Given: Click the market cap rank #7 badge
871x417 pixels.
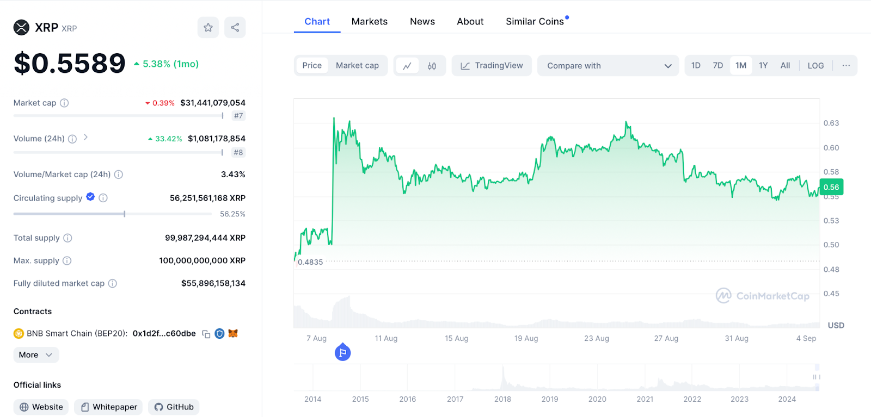Looking at the screenshot, I should pyautogui.click(x=238, y=116).
